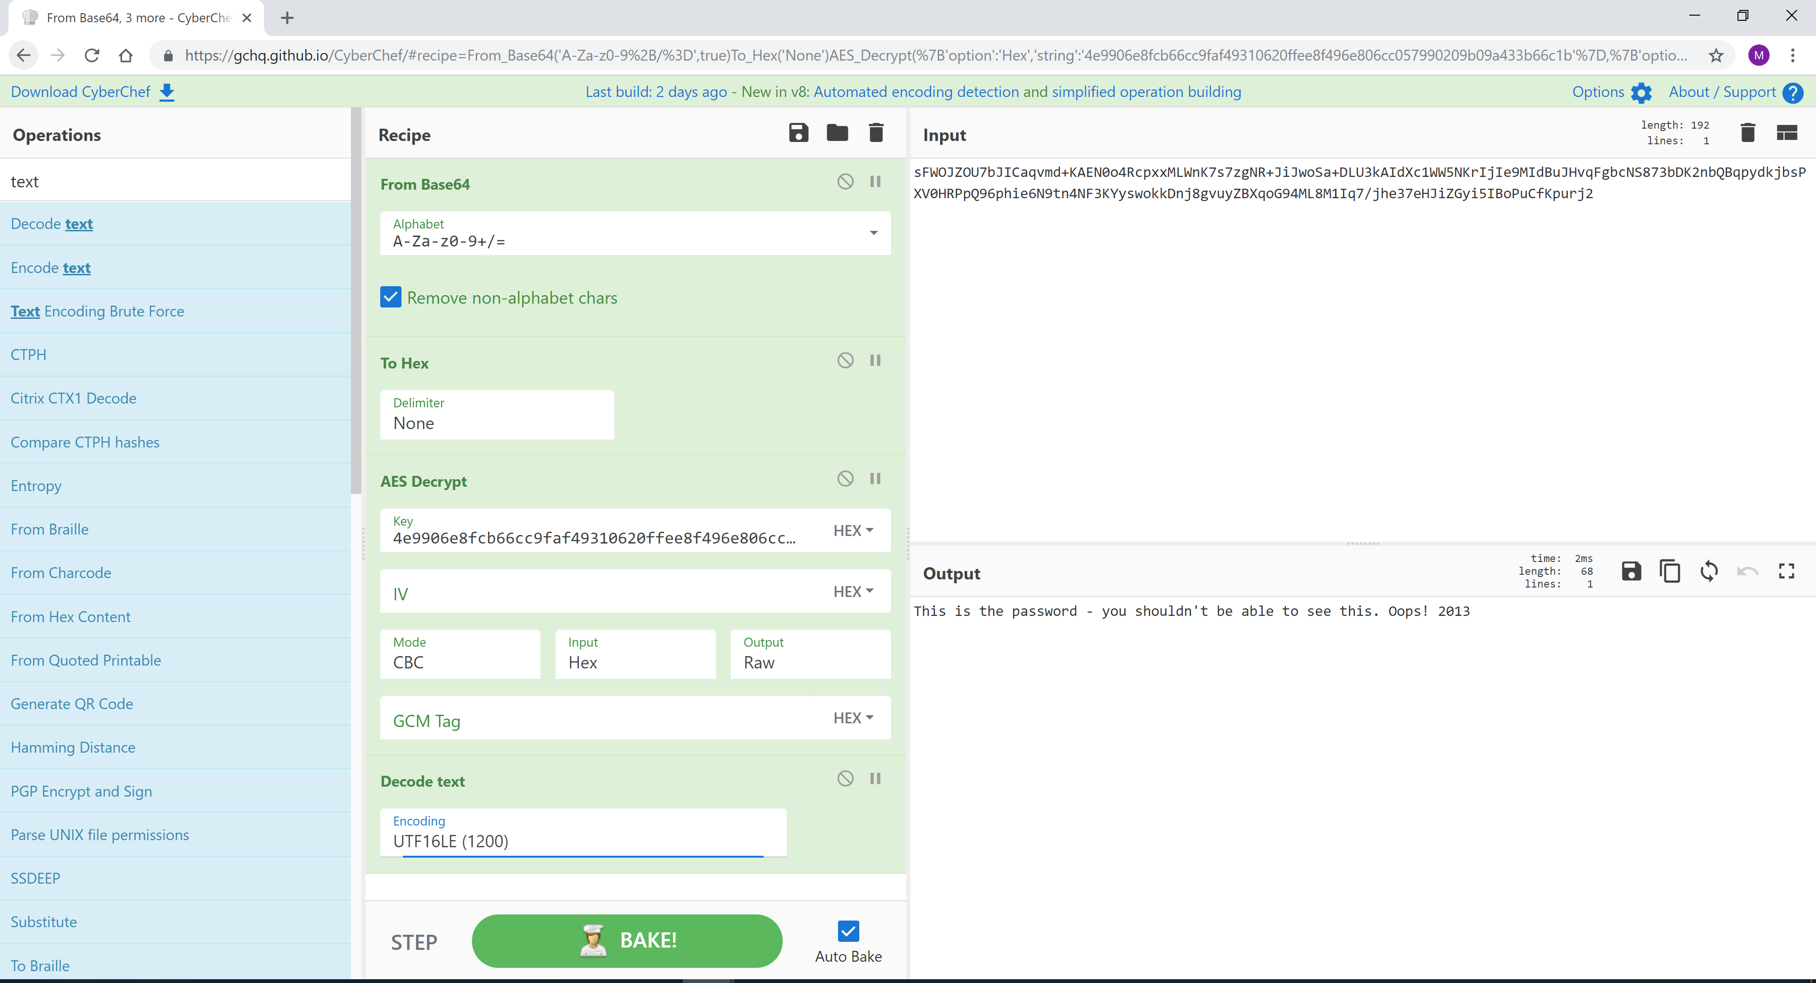Clear the input using the trash icon
Viewport: 1816px width, 983px height.
pyautogui.click(x=1747, y=132)
